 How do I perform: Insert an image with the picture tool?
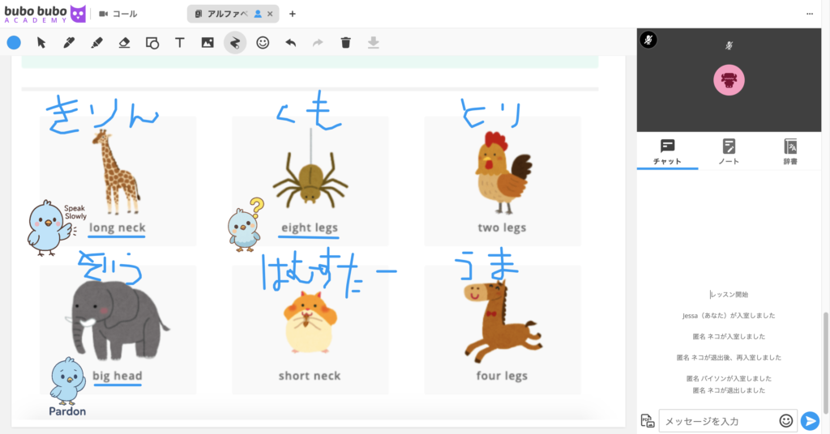pyautogui.click(x=207, y=43)
